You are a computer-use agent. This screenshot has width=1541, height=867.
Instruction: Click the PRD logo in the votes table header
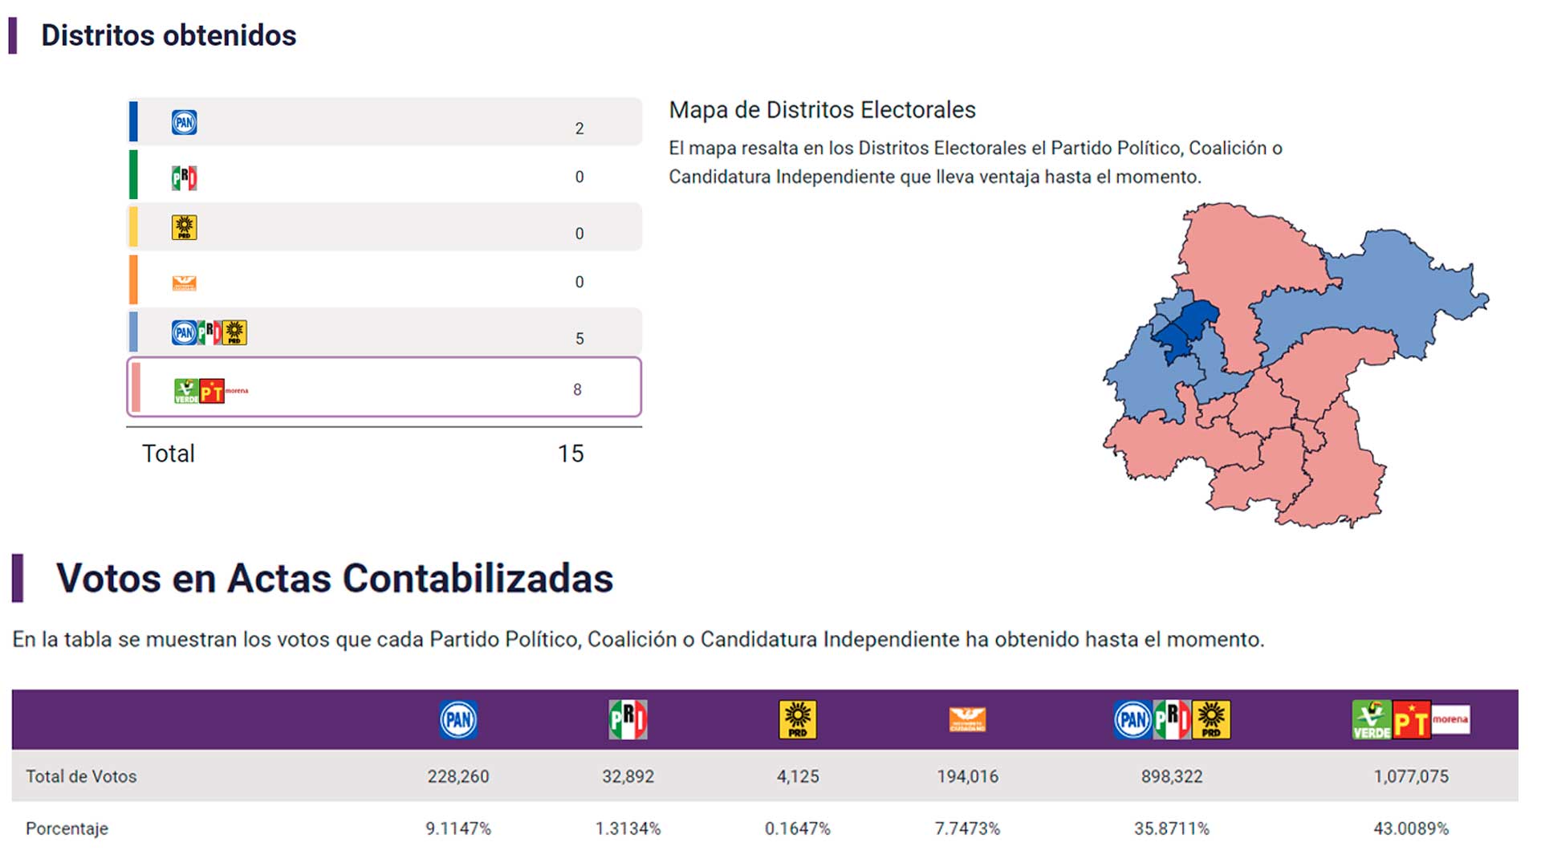point(798,719)
